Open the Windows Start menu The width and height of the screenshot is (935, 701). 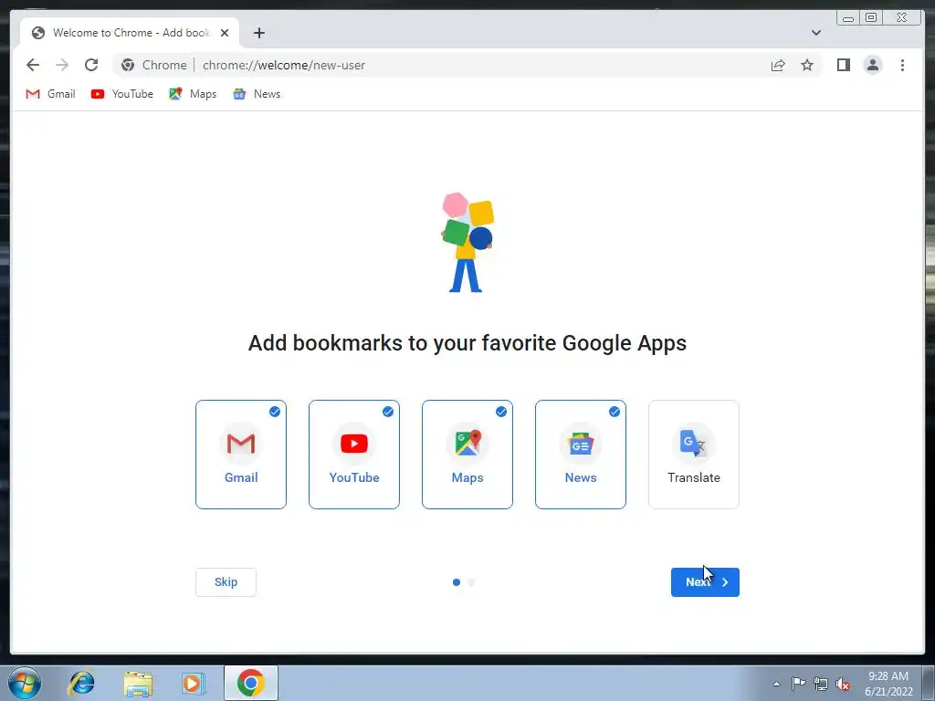25,683
